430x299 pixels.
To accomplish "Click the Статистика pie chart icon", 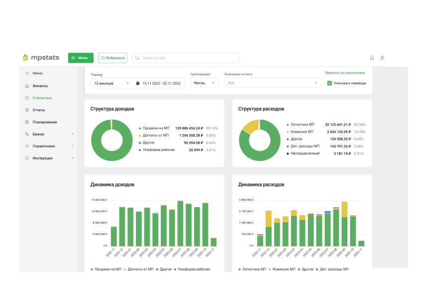I will (27, 98).
